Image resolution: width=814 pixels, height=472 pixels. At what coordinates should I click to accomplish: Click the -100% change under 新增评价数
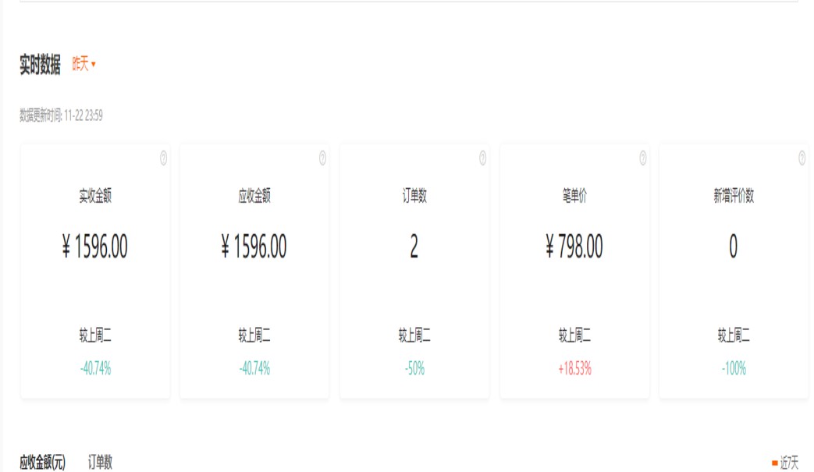[734, 369]
